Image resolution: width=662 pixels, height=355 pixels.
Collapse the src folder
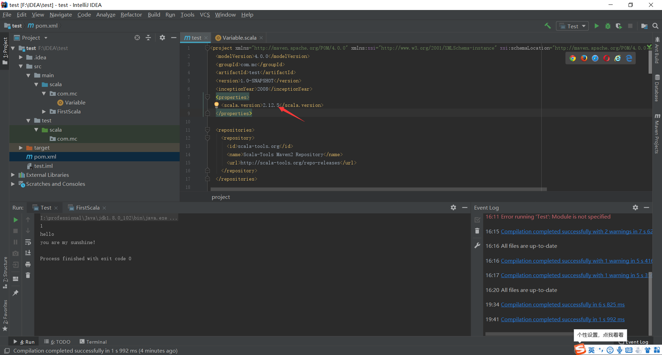click(x=21, y=66)
